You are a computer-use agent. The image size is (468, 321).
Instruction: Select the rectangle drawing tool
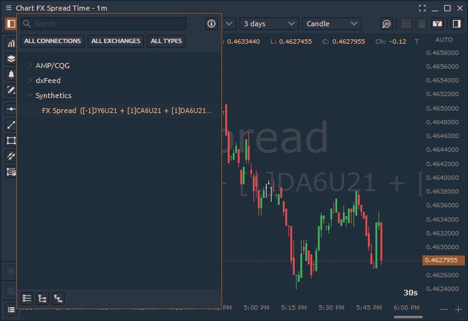[11, 141]
